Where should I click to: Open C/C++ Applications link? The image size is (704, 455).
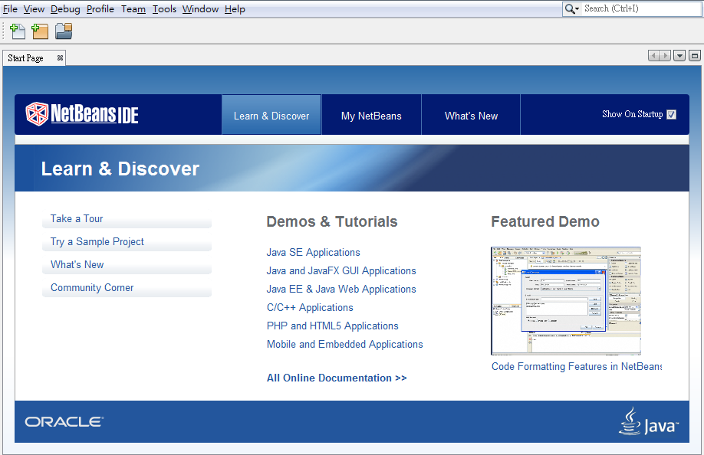coord(310,307)
